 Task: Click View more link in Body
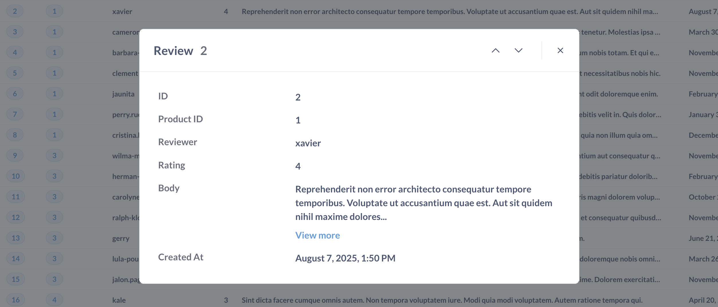317,235
